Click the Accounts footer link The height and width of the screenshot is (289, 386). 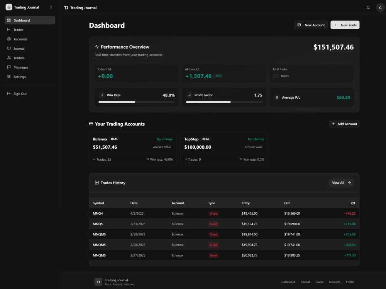(x=335, y=282)
